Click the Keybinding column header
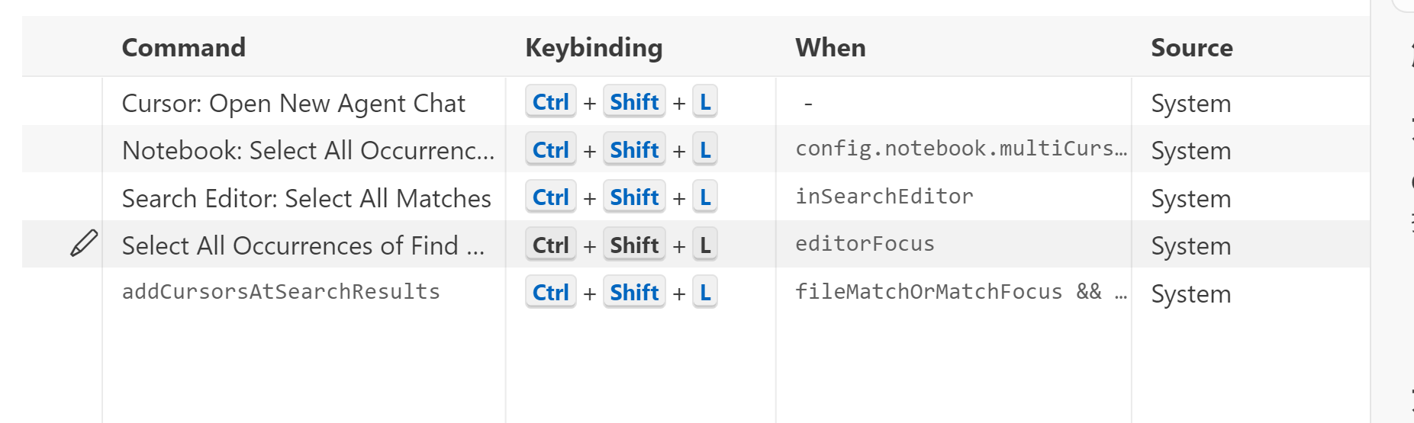Screen dimensions: 1414x423 (x=594, y=48)
